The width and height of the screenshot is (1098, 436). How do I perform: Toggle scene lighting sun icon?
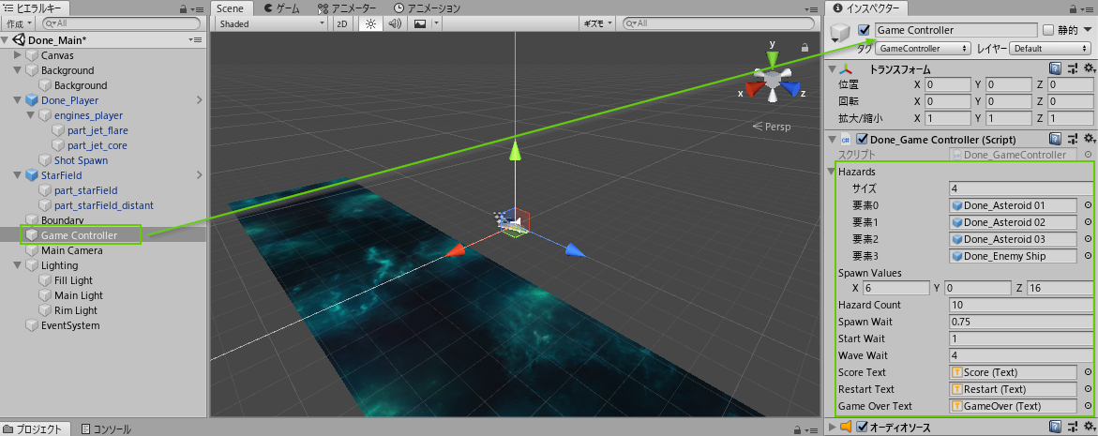(x=369, y=23)
